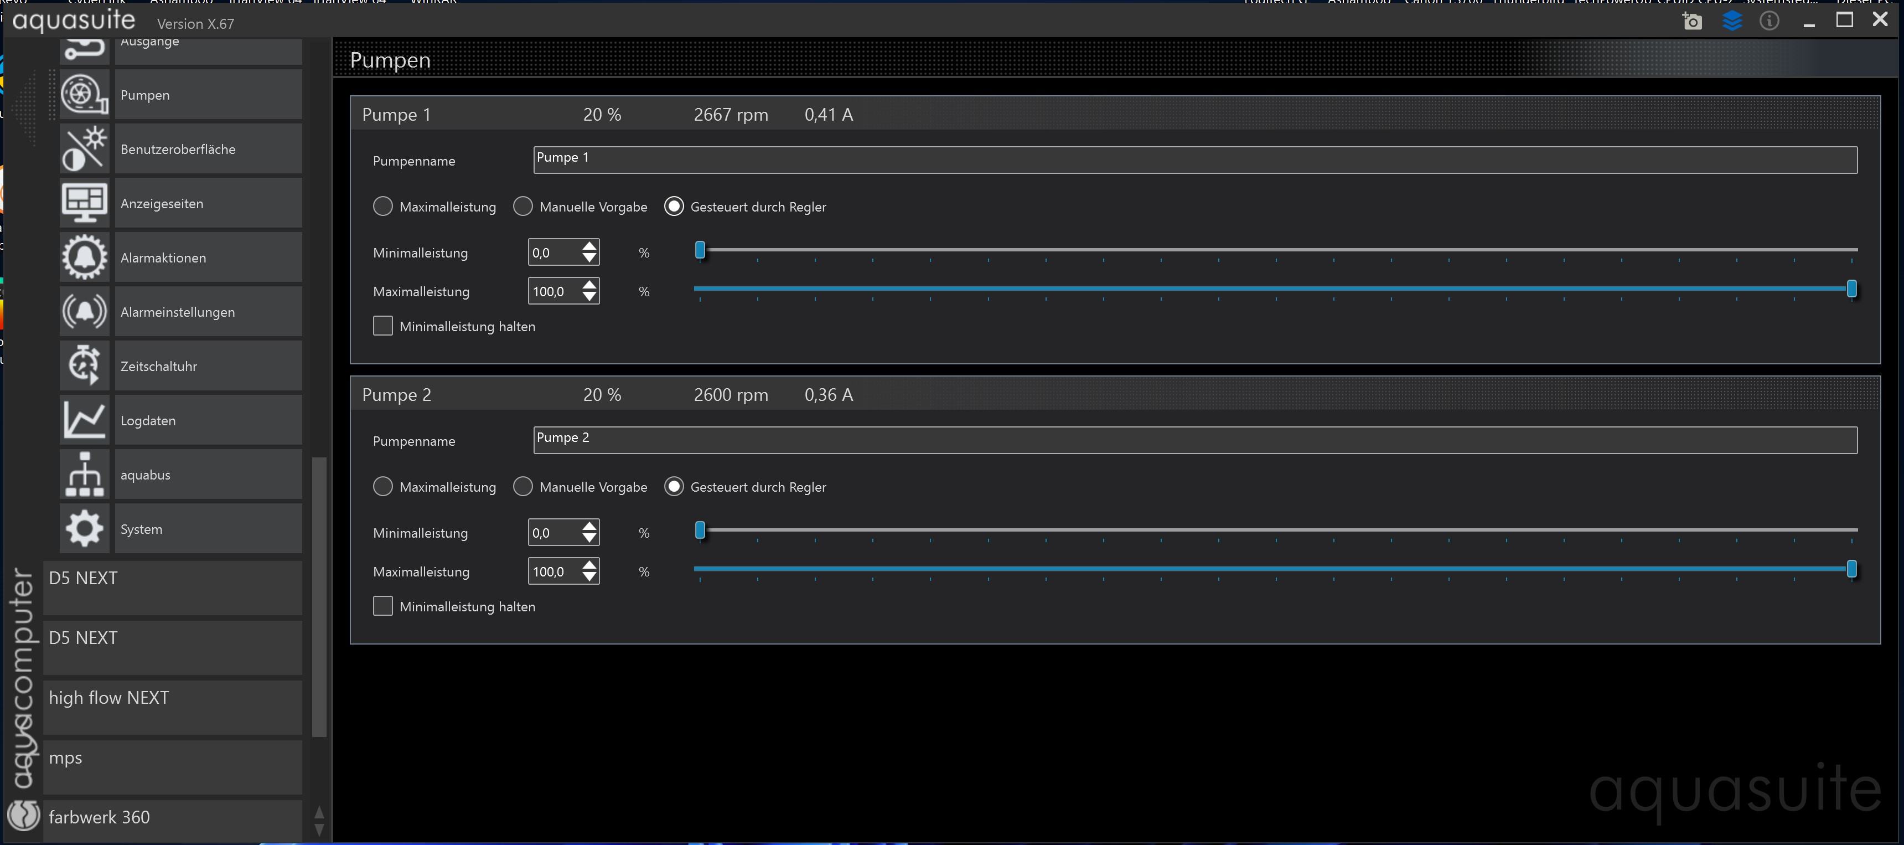1904x845 pixels.
Task: Select the farbwerk 360 device
Action: tap(172, 821)
